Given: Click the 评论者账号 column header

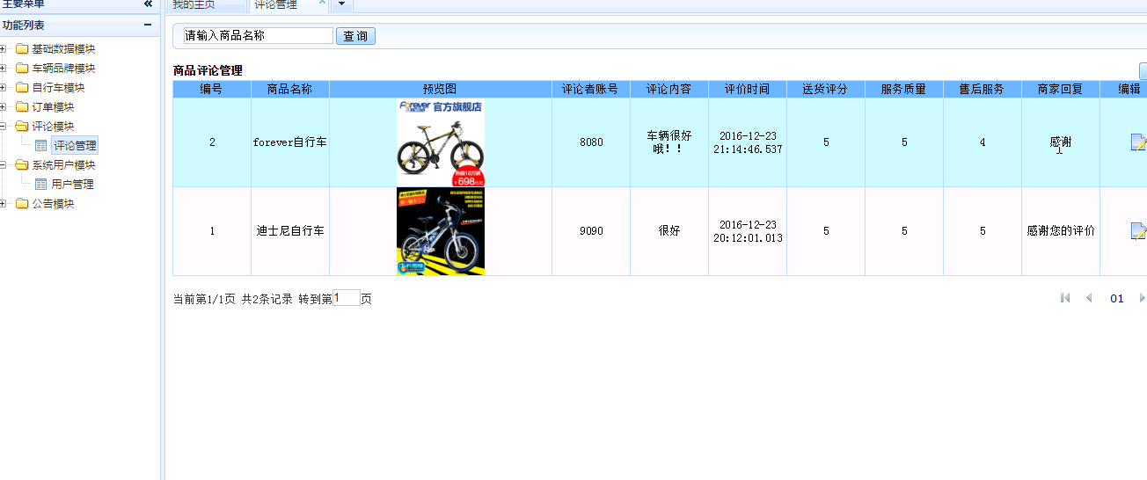Looking at the screenshot, I should 591,89.
